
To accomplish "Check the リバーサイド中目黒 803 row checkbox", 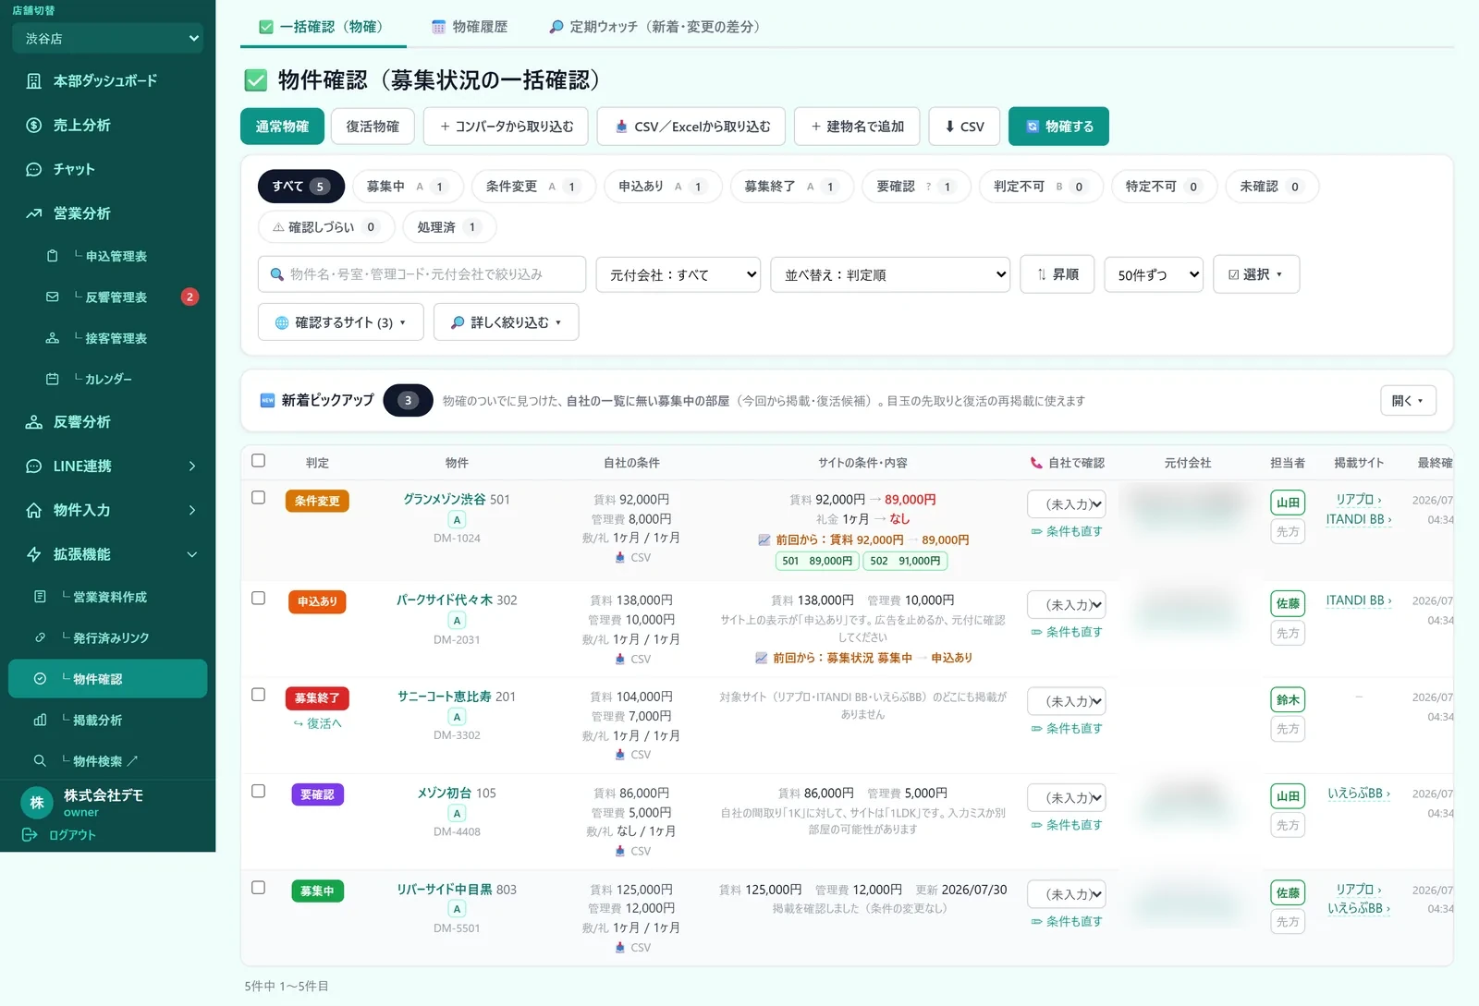I will 259,888.
